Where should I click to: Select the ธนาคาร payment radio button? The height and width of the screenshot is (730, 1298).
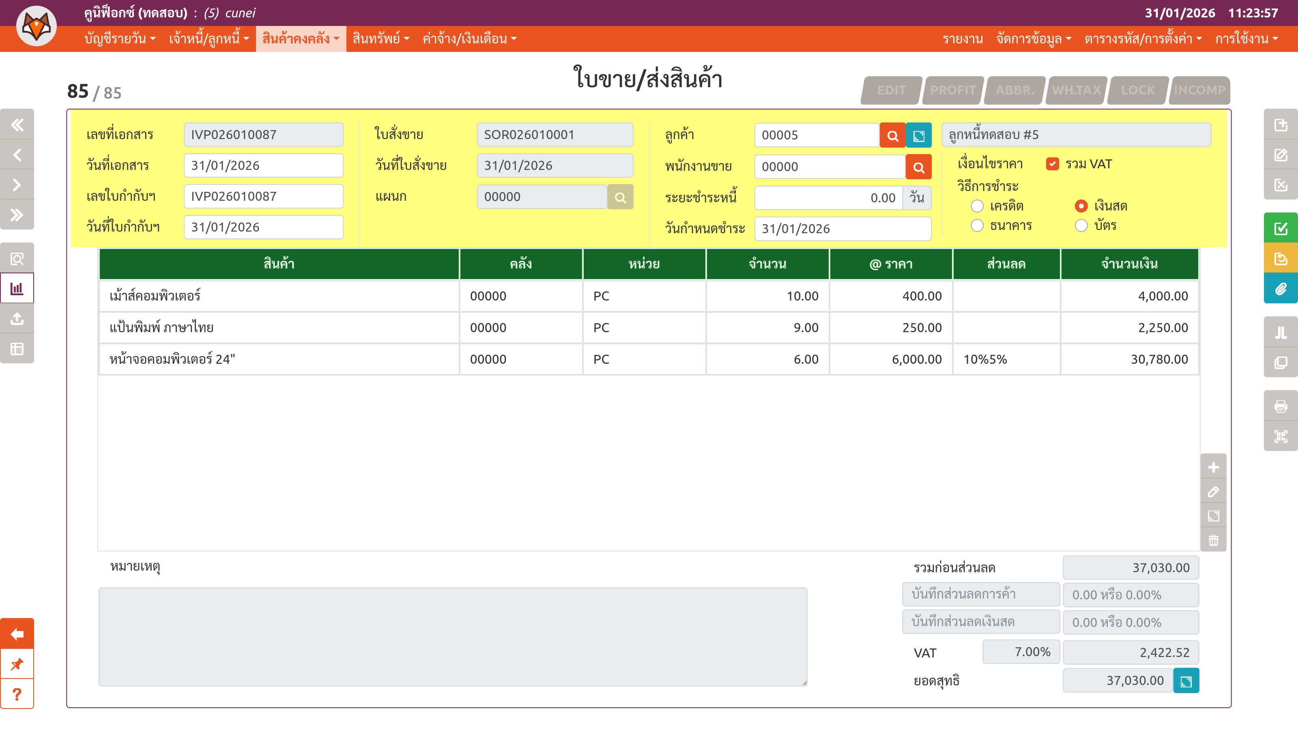pyautogui.click(x=977, y=226)
